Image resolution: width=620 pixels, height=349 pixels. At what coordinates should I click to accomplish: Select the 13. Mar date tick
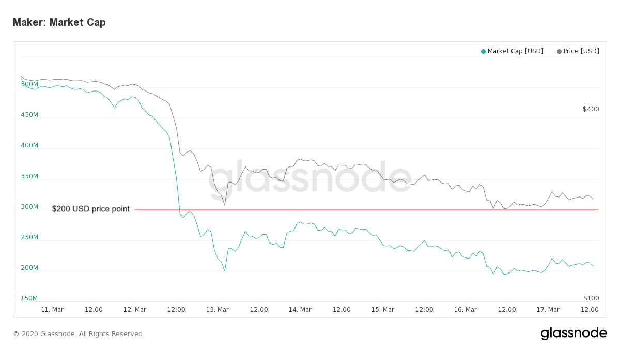coord(218,310)
